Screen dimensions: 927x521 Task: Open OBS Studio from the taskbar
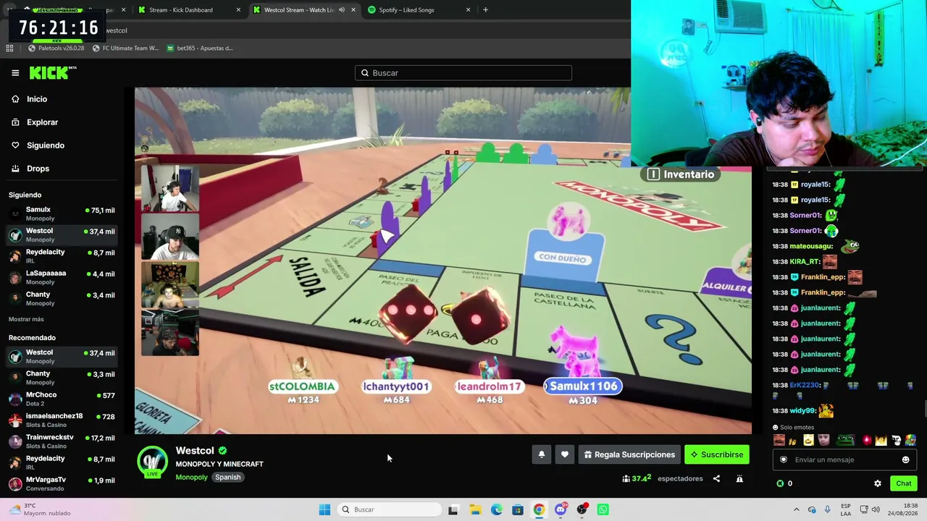[x=582, y=509]
